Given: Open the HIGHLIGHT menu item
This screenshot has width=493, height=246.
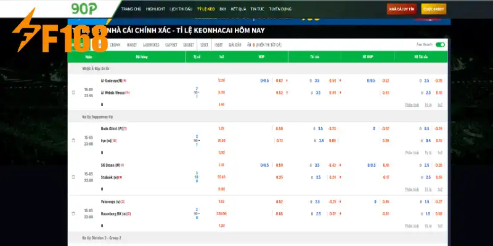Looking at the screenshot, I should pos(155,9).
